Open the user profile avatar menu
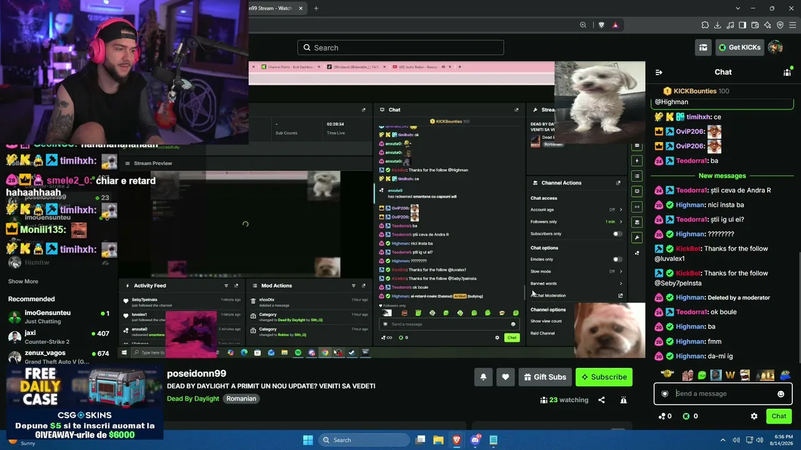801x450 pixels. [775, 47]
